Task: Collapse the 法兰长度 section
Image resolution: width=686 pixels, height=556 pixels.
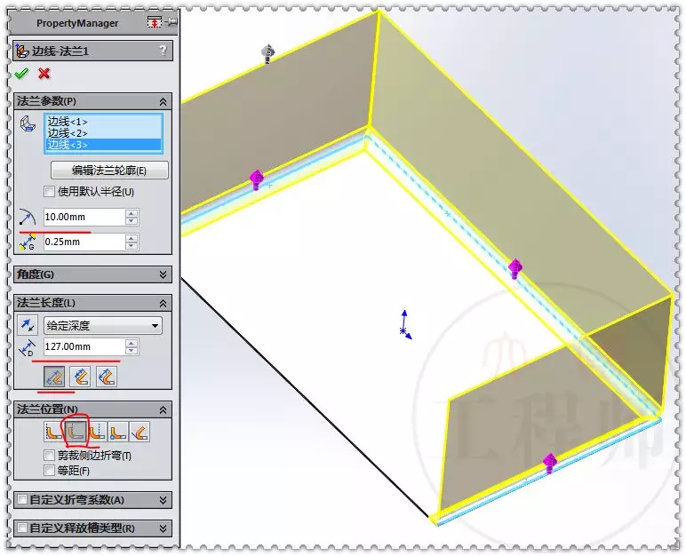Action: [x=163, y=303]
